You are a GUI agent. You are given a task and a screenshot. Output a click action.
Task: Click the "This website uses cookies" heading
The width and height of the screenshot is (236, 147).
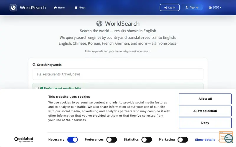click(x=69, y=97)
